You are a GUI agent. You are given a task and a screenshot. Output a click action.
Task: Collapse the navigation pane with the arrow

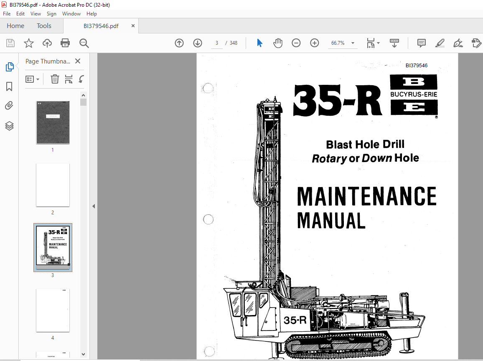(x=94, y=206)
